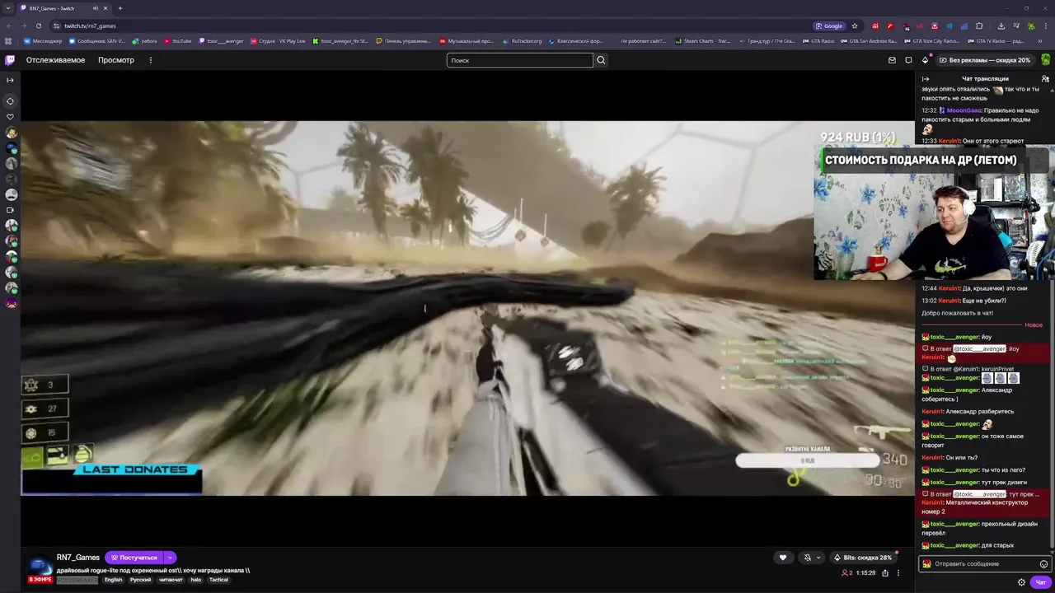Bookmark this page with star icon
This screenshot has height=593, width=1055.
click(855, 26)
